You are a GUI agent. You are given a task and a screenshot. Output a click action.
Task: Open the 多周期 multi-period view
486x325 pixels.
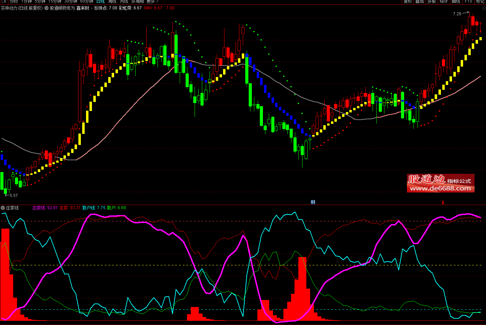point(137,1)
